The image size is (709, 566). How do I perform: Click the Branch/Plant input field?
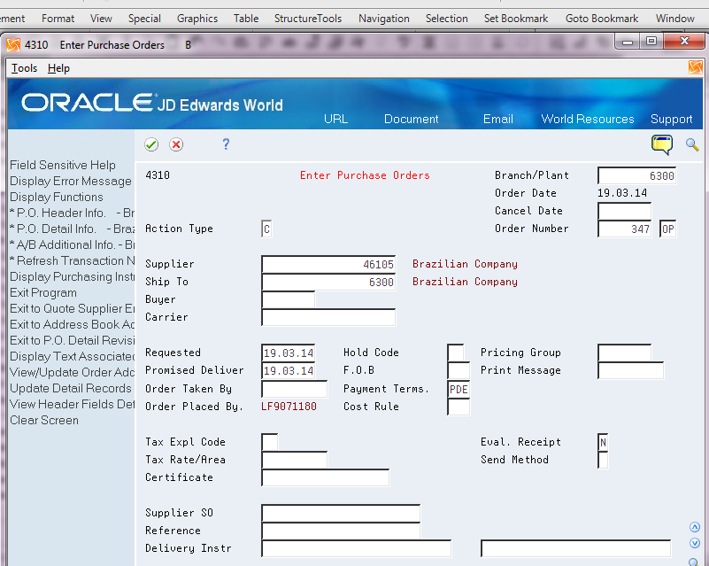pyautogui.click(x=636, y=175)
